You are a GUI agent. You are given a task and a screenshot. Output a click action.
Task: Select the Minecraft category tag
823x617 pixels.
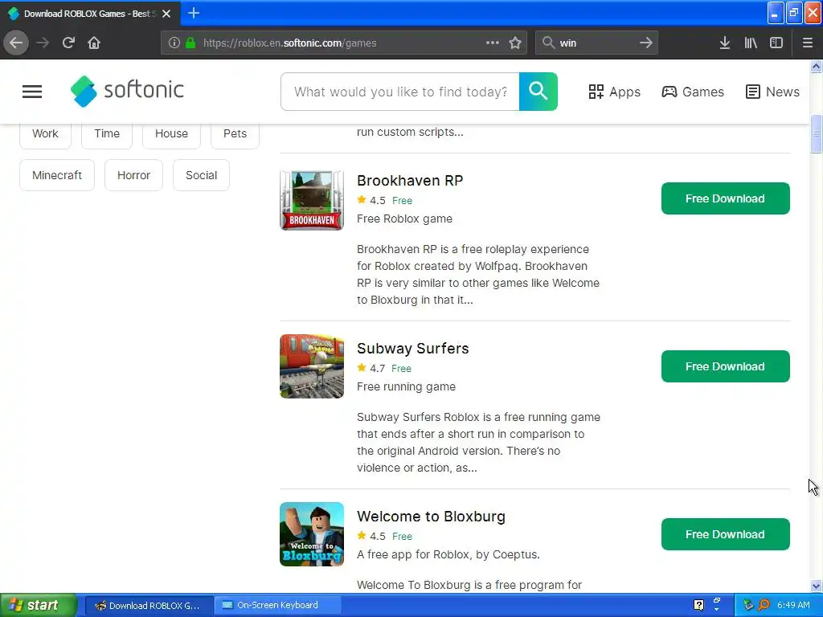pyautogui.click(x=57, y=175)
